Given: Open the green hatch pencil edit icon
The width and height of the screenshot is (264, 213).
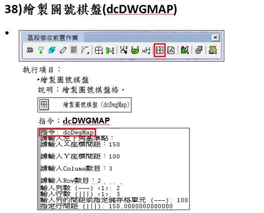Looking at the screenshot, I should tap(184, 50).
